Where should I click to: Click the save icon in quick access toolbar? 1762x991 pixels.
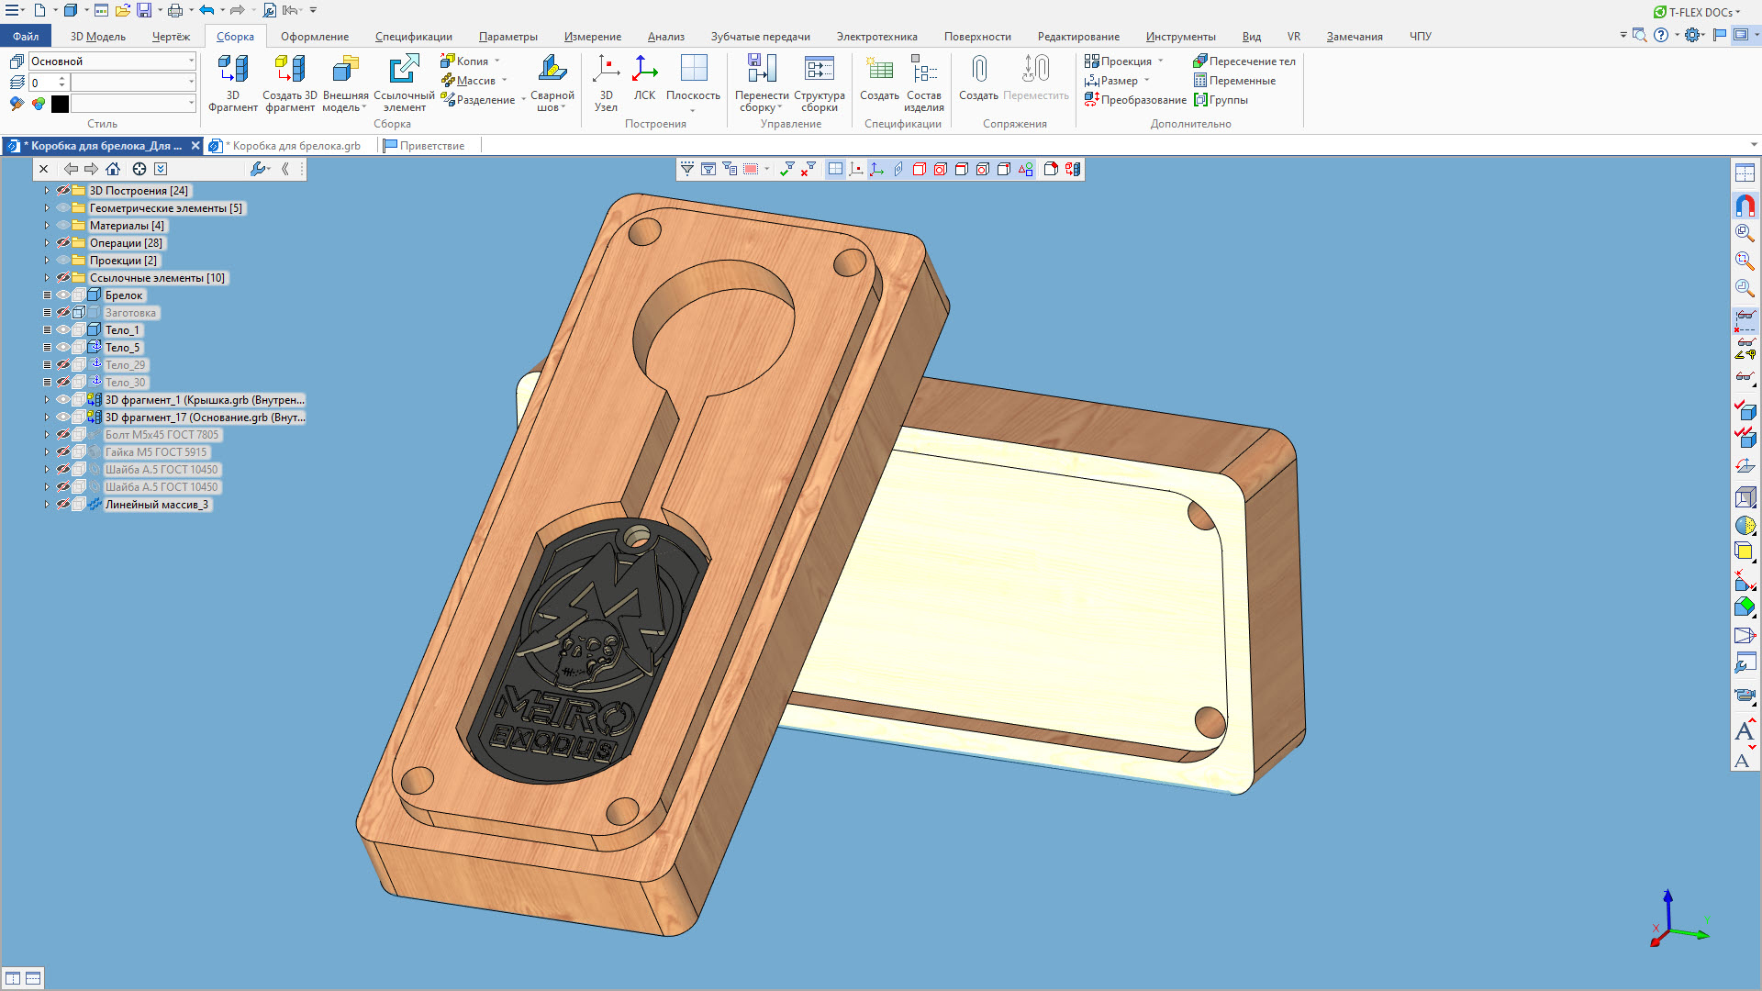pos(144,10)
